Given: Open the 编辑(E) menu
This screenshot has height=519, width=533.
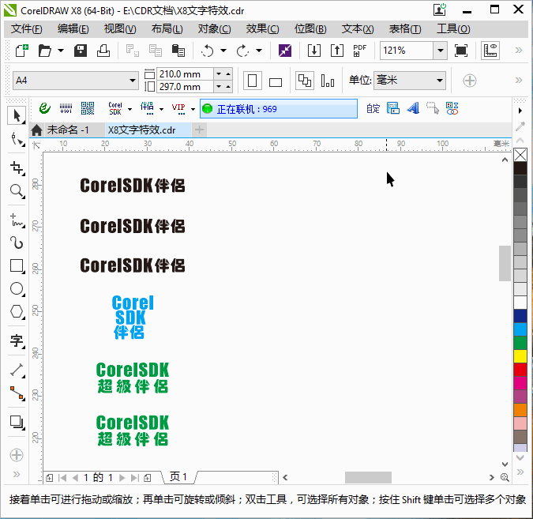Looking at the screenshot, I should coord(73,29).
